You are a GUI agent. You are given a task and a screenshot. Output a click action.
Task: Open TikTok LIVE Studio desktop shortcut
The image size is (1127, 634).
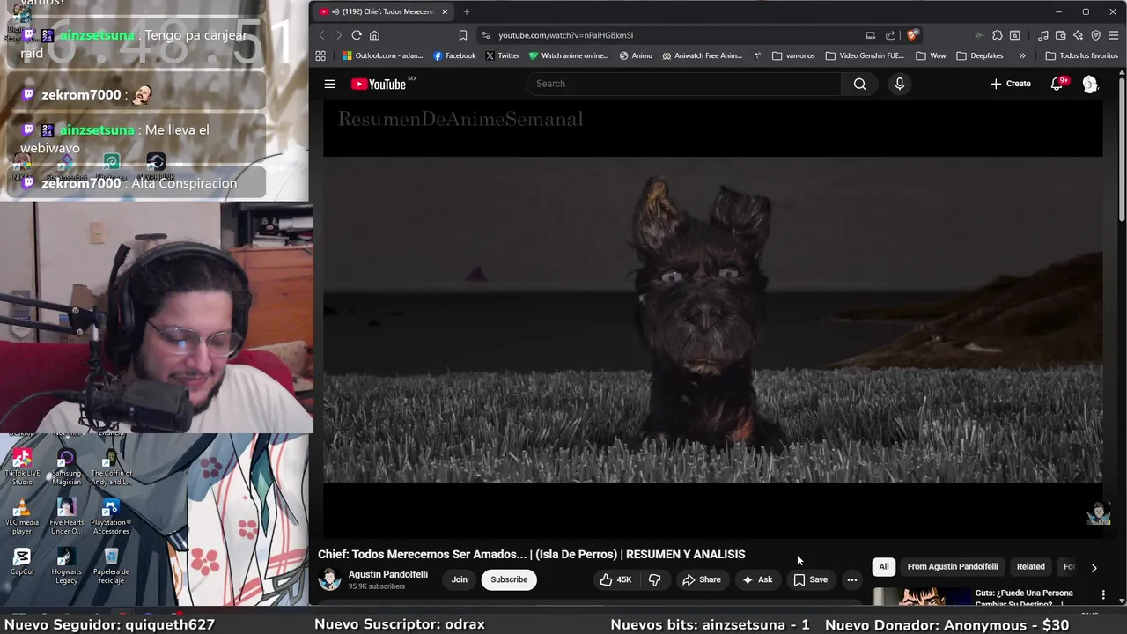pyautogui.click(x=22, y=467)
